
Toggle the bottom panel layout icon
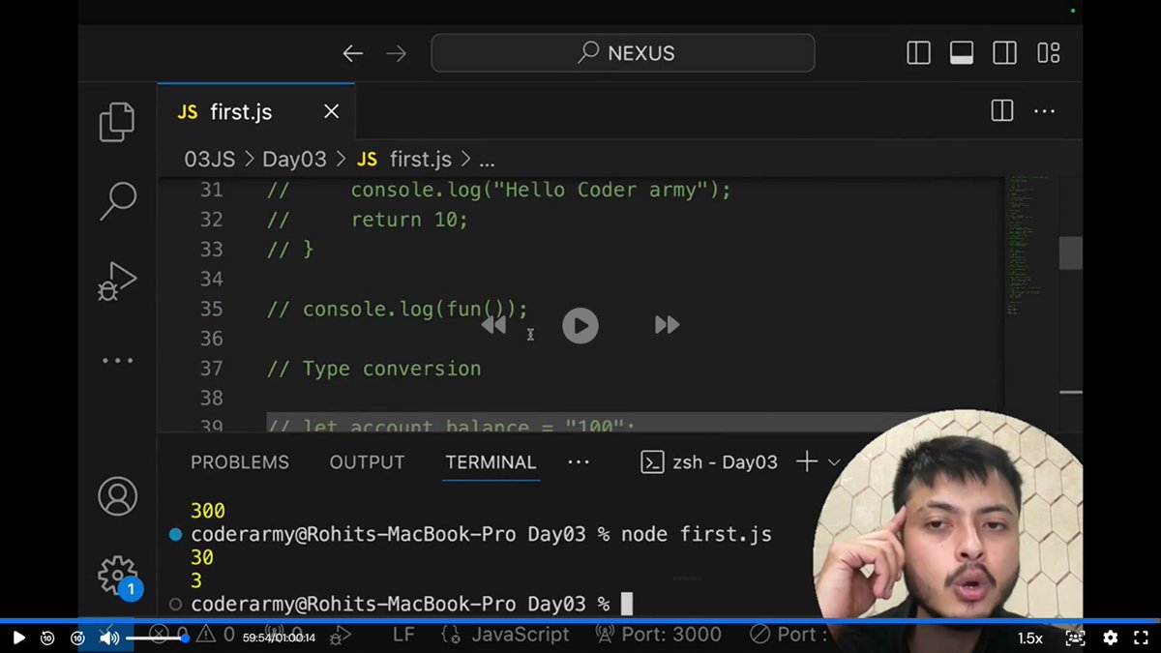tap(961, 53)
